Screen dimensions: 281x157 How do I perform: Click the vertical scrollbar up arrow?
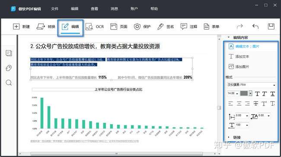coord(219,39)
